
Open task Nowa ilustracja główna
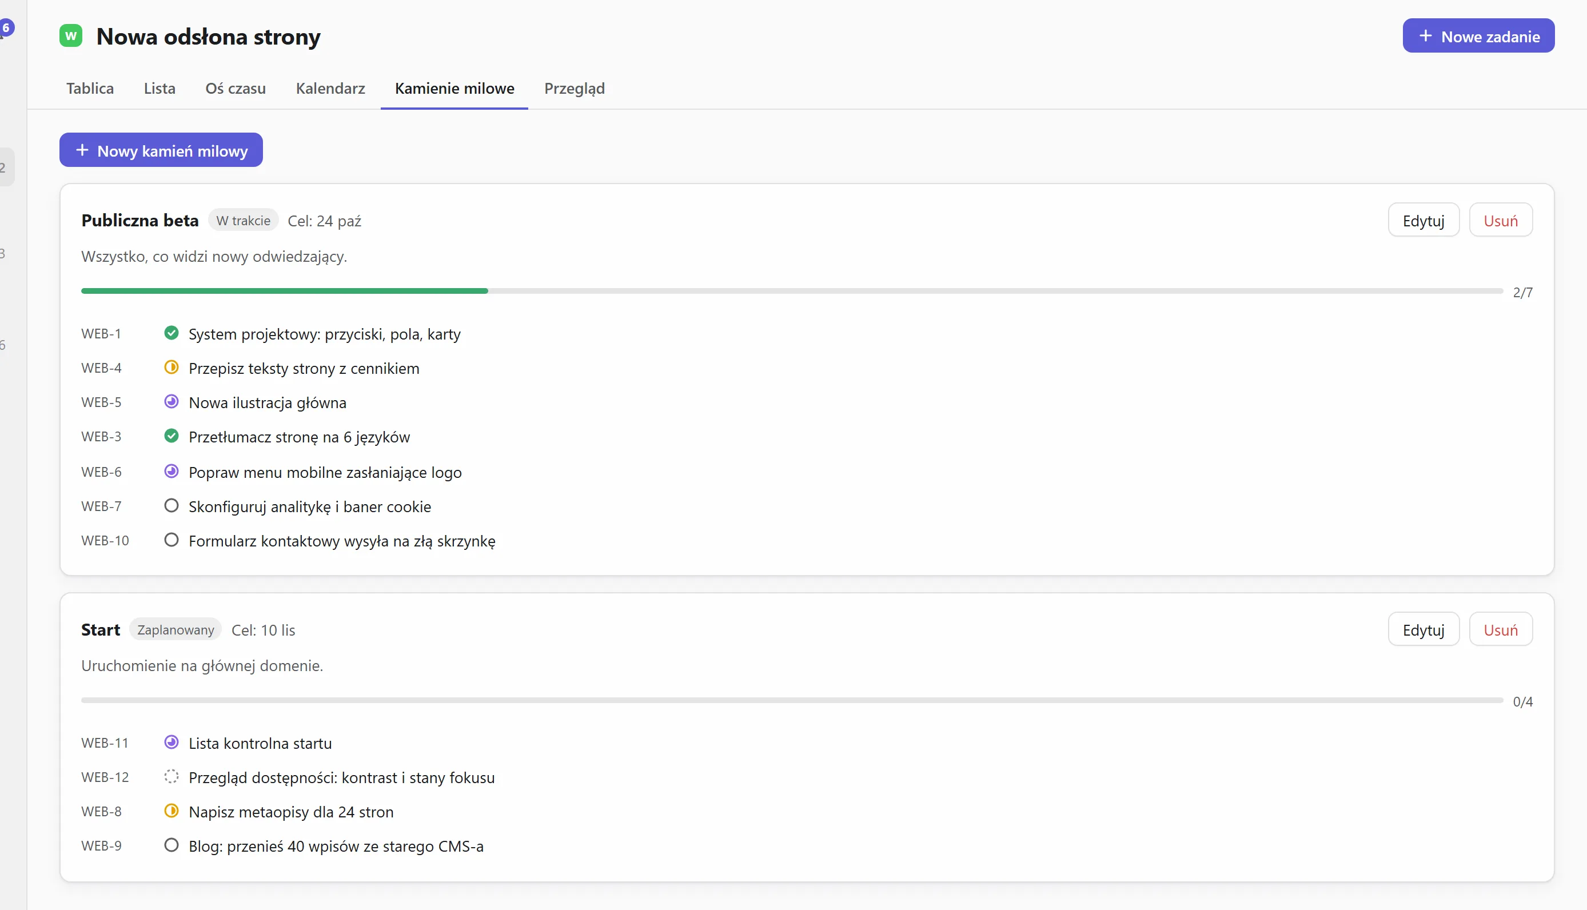[268, 403]
